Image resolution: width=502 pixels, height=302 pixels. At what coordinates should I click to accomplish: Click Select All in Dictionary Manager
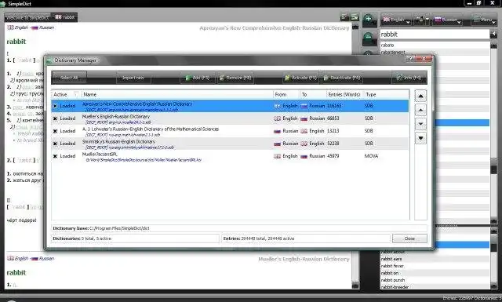tap(69, 78)
